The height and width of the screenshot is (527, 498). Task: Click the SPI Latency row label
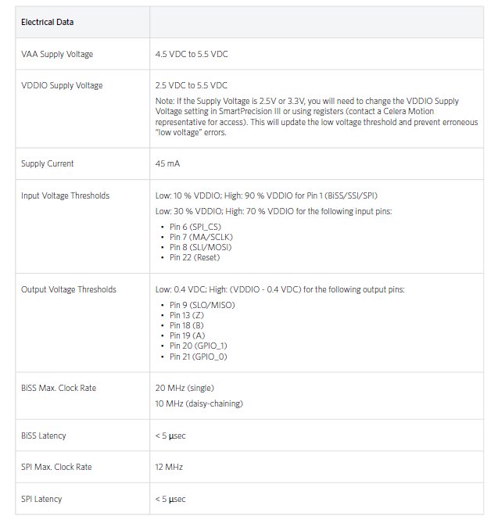tap(41, 499)
